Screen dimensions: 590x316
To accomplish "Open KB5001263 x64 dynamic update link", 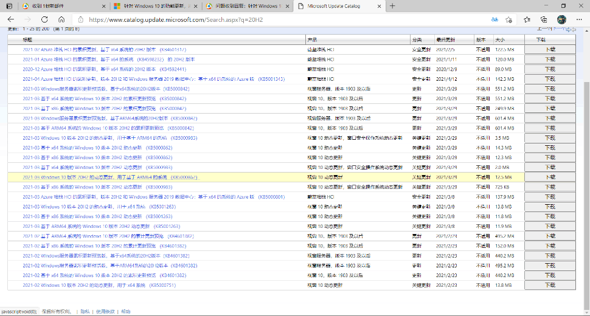I will click(99, 207).
